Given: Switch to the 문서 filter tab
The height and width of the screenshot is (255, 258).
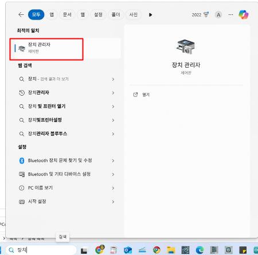Looking at the screenshot, I should [x=67, y=14].
